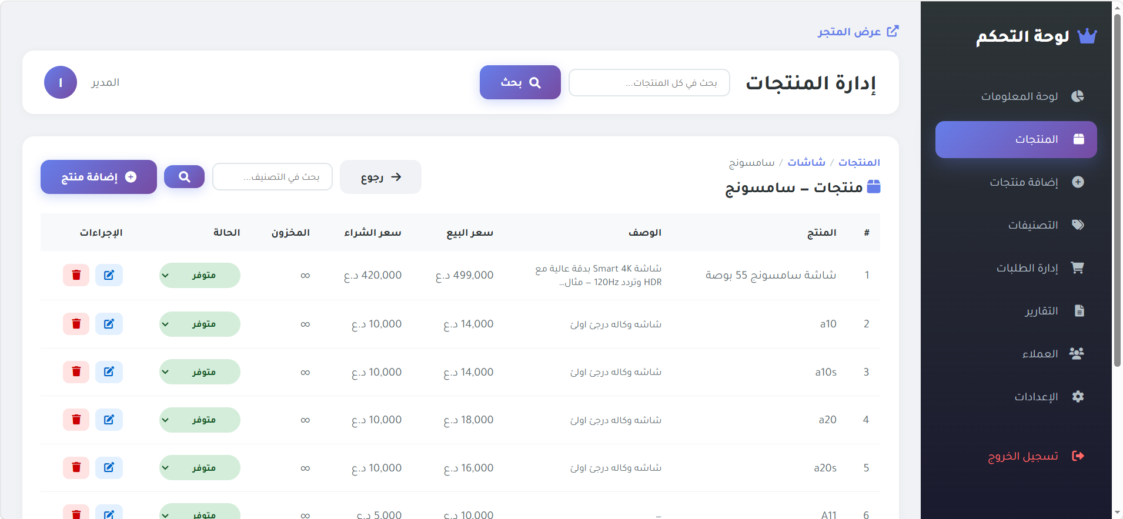This screenshot has height=519, width=1123.
Task: Click the plus circle icon in sidebar
Action: tap(1078, 182)
